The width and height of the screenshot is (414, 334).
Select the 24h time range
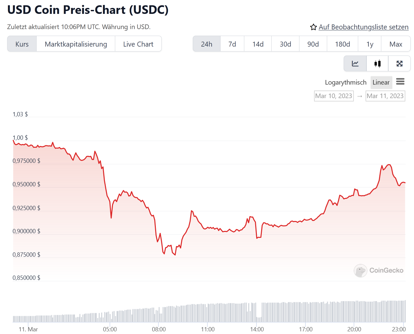tap(207, 44)
